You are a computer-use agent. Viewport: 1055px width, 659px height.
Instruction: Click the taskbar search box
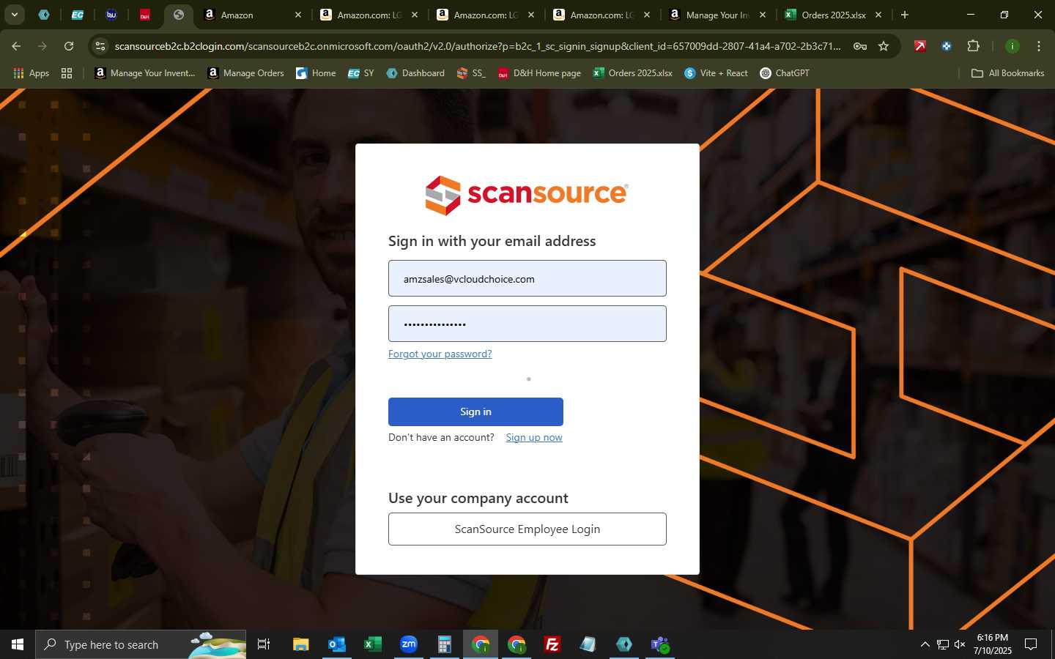click(141, 644)
